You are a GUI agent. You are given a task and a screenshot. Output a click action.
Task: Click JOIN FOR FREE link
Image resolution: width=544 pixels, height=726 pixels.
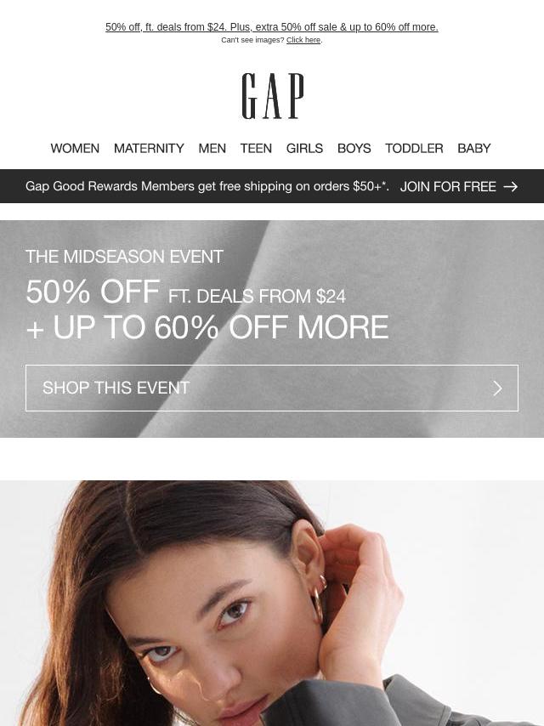point(448,186)
